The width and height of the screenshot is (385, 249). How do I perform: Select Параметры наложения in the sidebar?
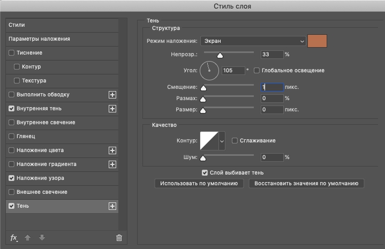[x=62, y=39]
